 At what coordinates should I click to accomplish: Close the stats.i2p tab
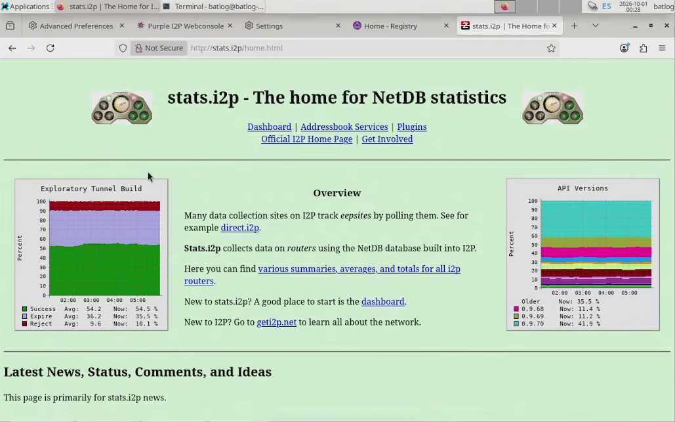(554, 26)
